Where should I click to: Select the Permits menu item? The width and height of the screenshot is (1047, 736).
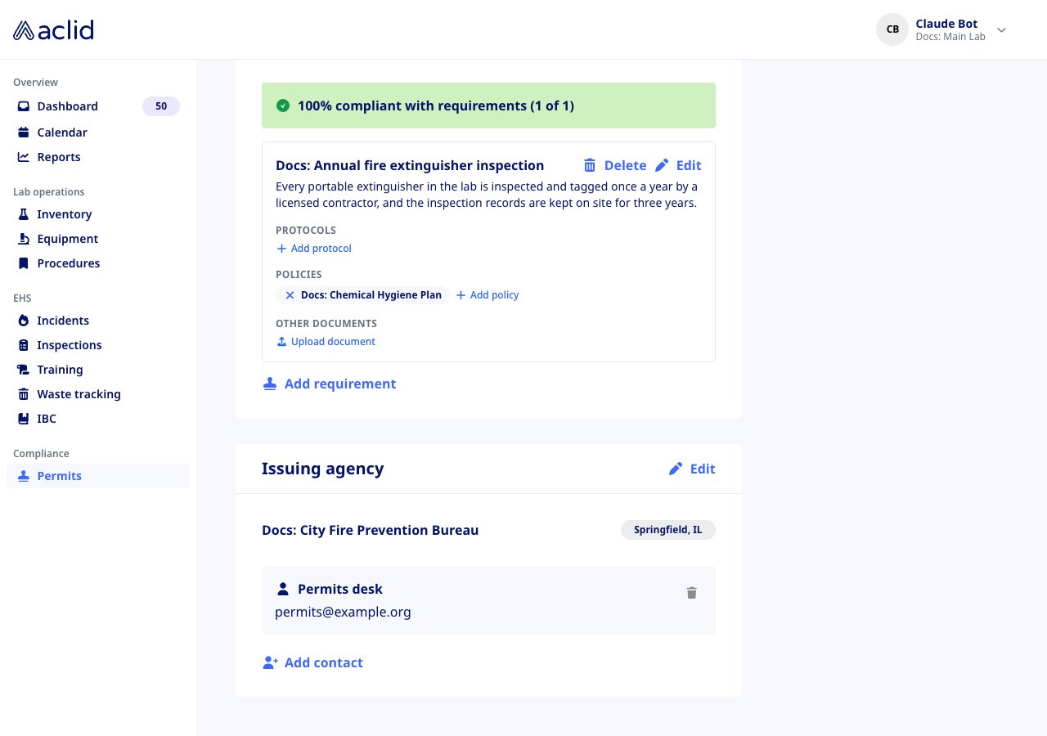(98, 476)
